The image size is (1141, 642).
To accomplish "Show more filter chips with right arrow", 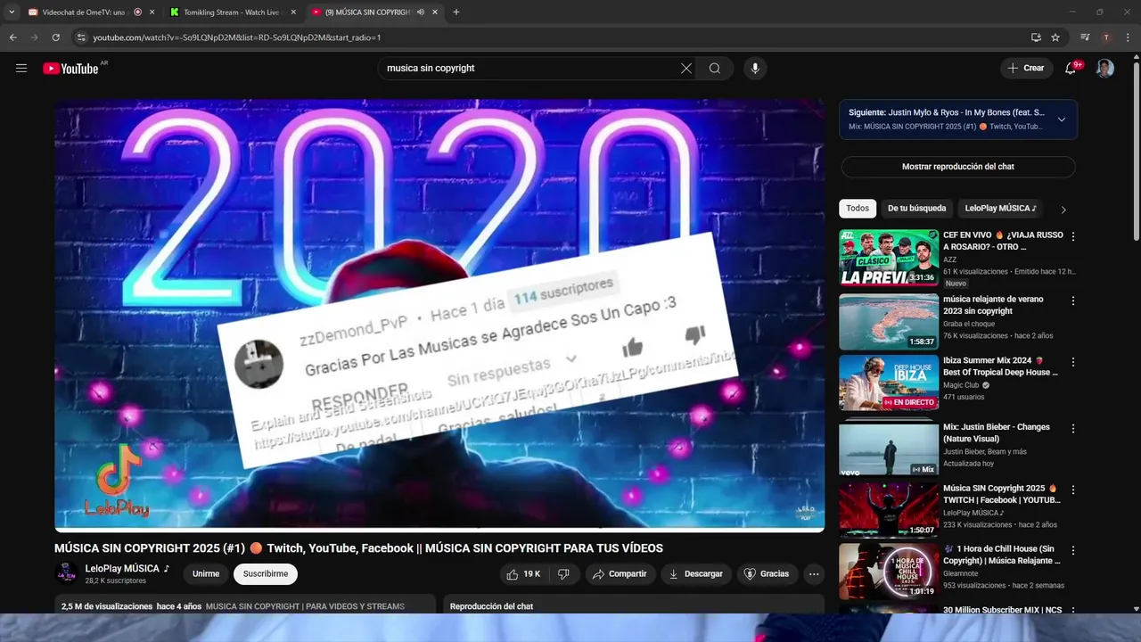I will [x=1063, y=210].
